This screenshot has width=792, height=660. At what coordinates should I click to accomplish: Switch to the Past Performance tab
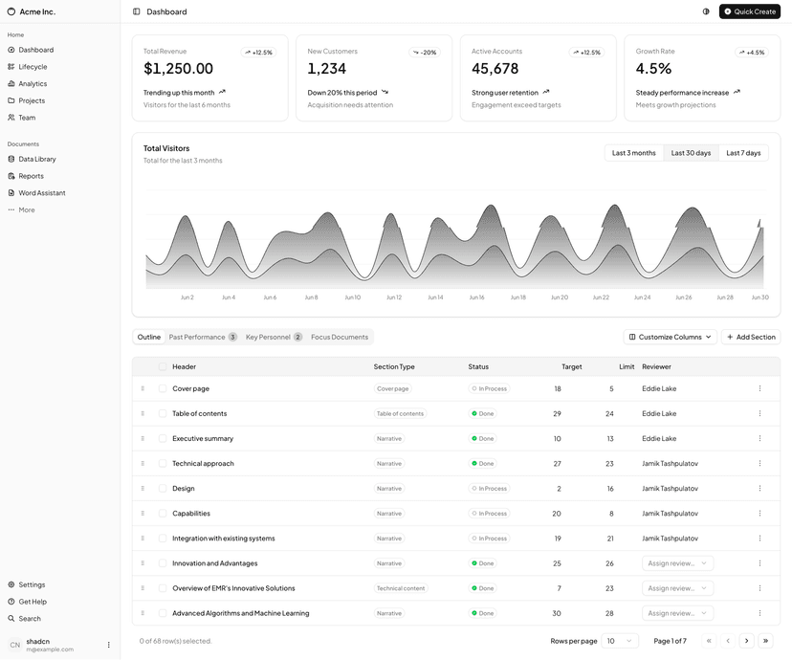194,337
